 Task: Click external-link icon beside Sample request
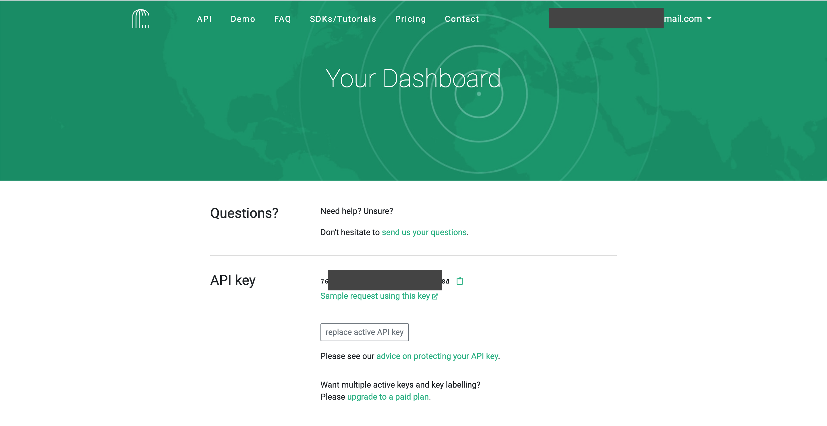435,296
